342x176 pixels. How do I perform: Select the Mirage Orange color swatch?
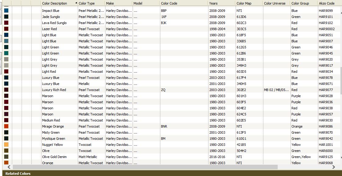[x=6, y=126]
